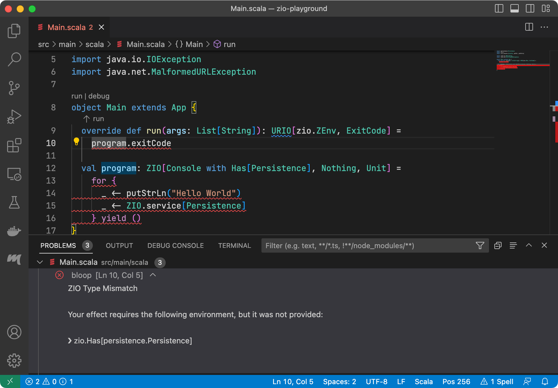558x388 pixels.
Task: Click the remote window indicator
Action: point(10,381)
